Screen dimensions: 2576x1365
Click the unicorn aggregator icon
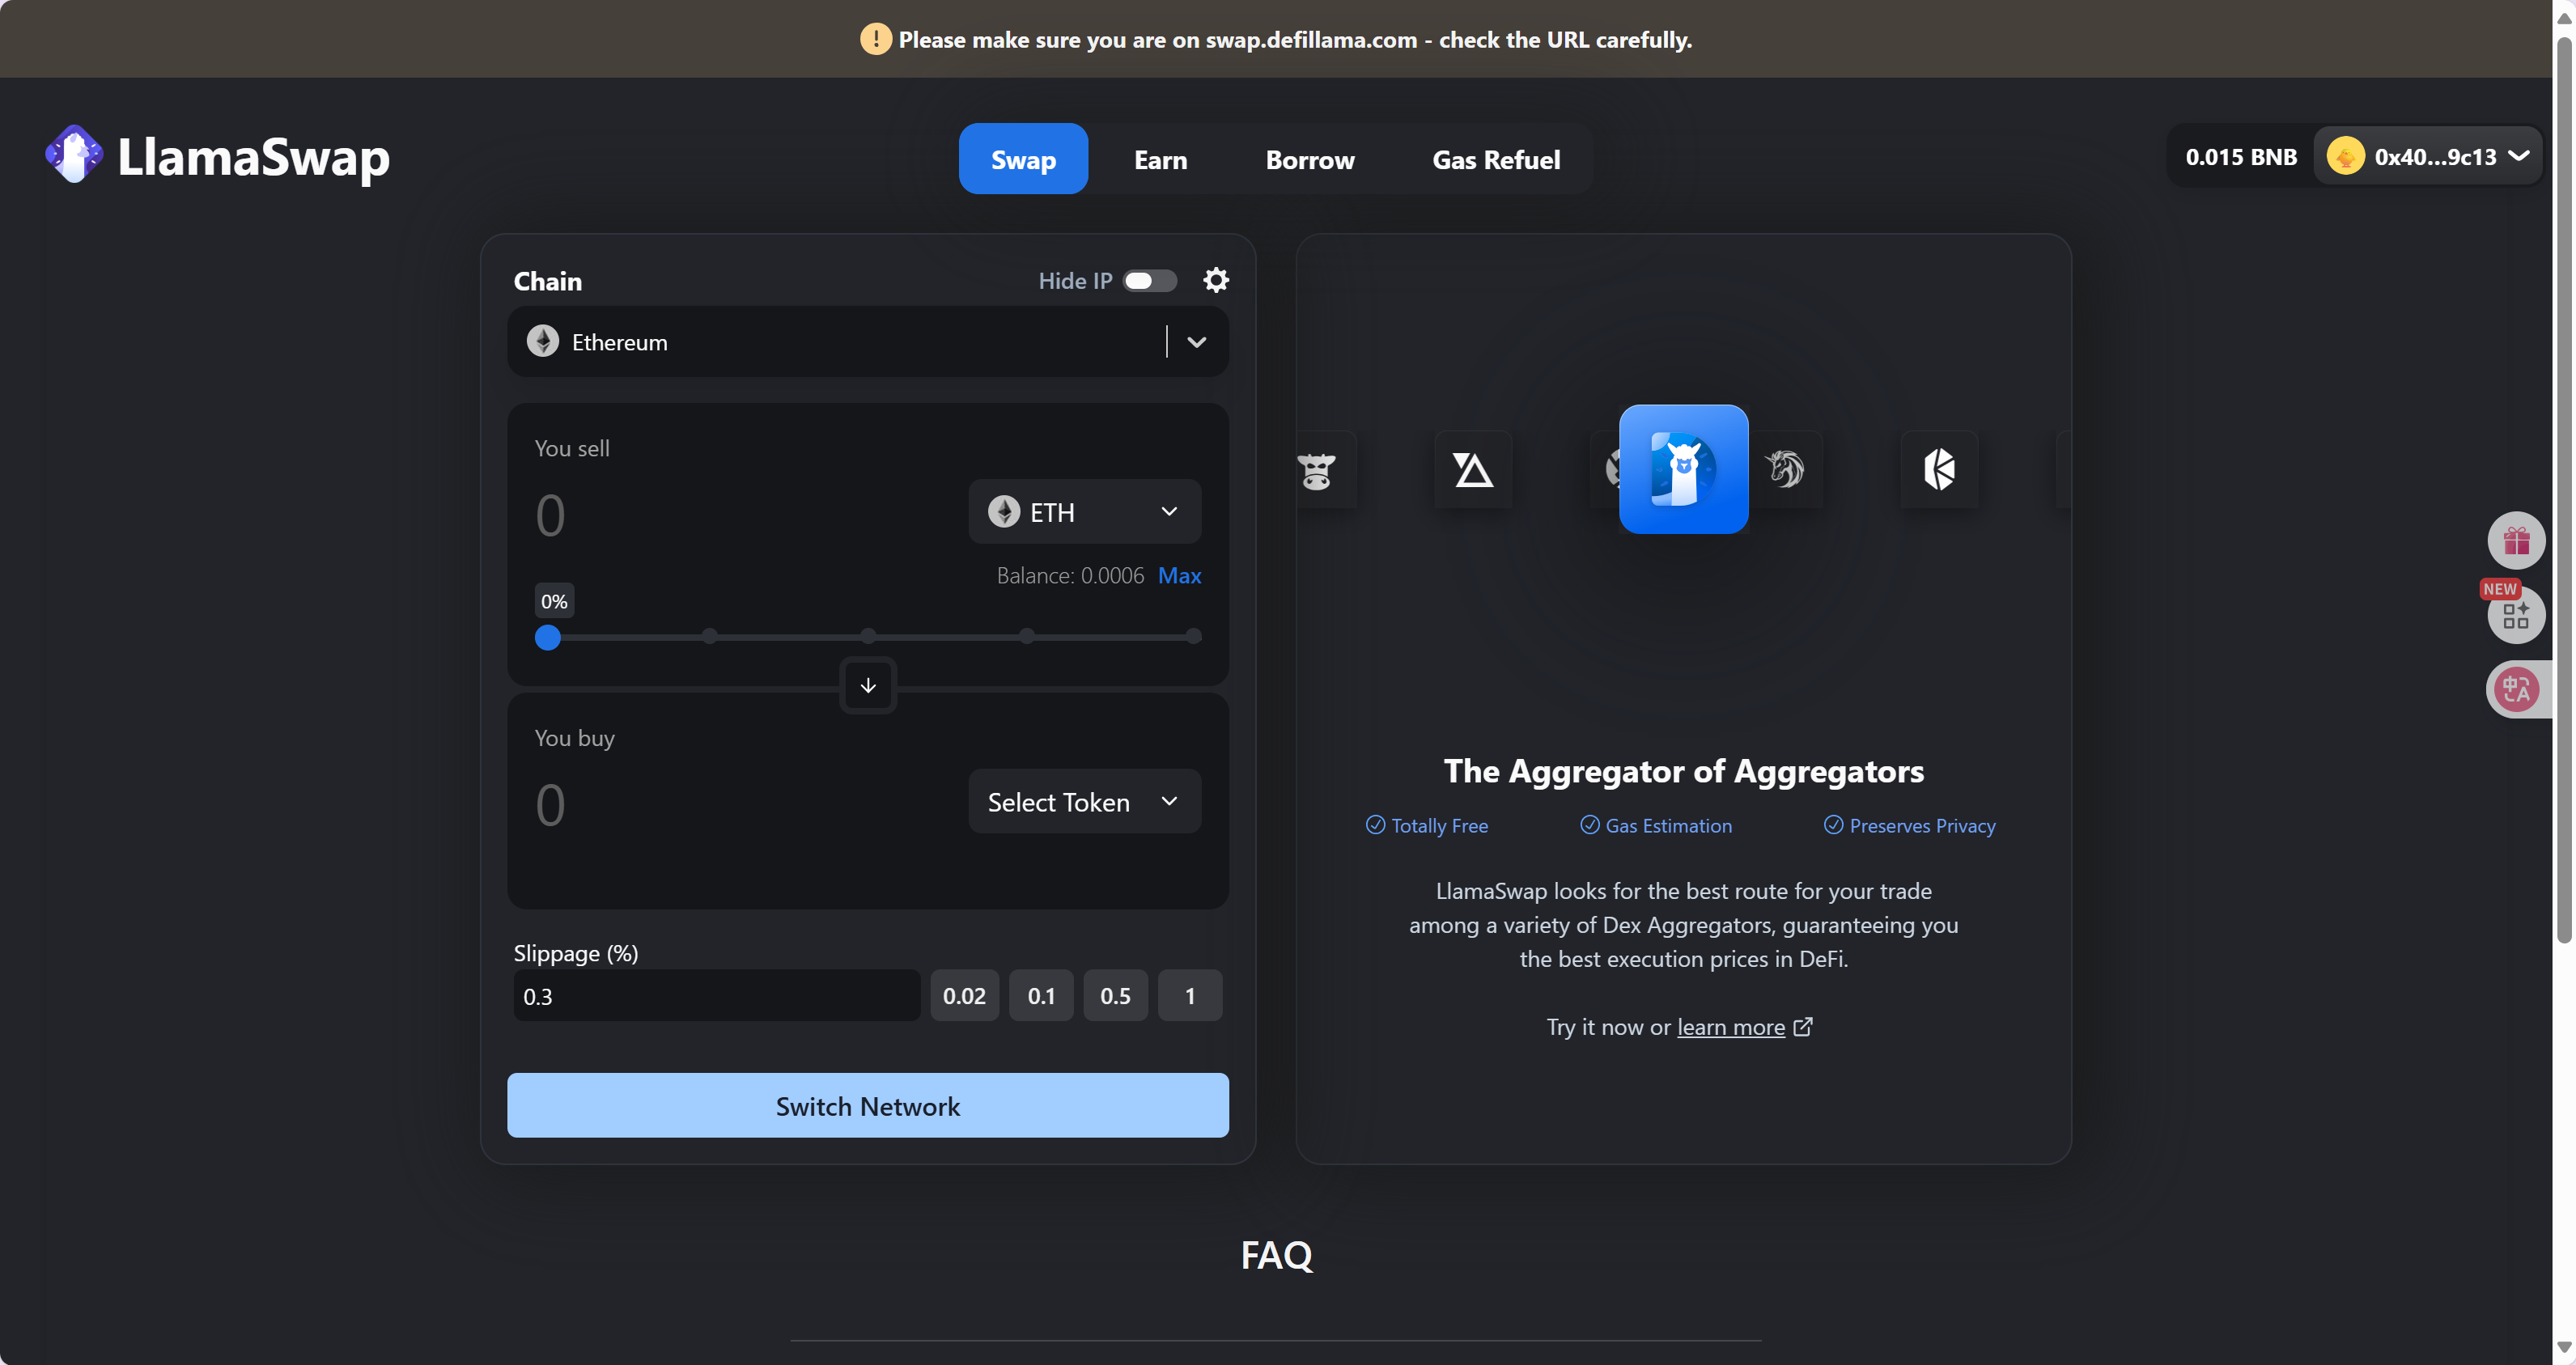click(1786, 468)
